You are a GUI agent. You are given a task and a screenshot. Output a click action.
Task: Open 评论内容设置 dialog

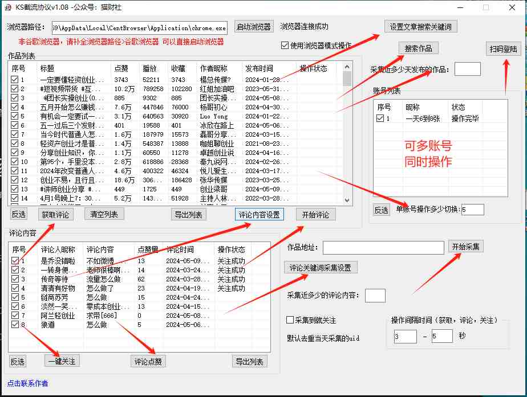point(259,215)
